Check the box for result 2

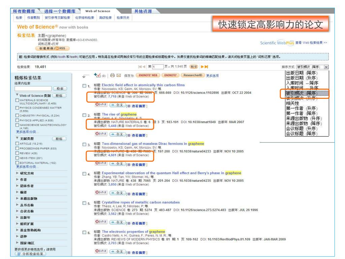pyautogui.click(x=84, y=115)
